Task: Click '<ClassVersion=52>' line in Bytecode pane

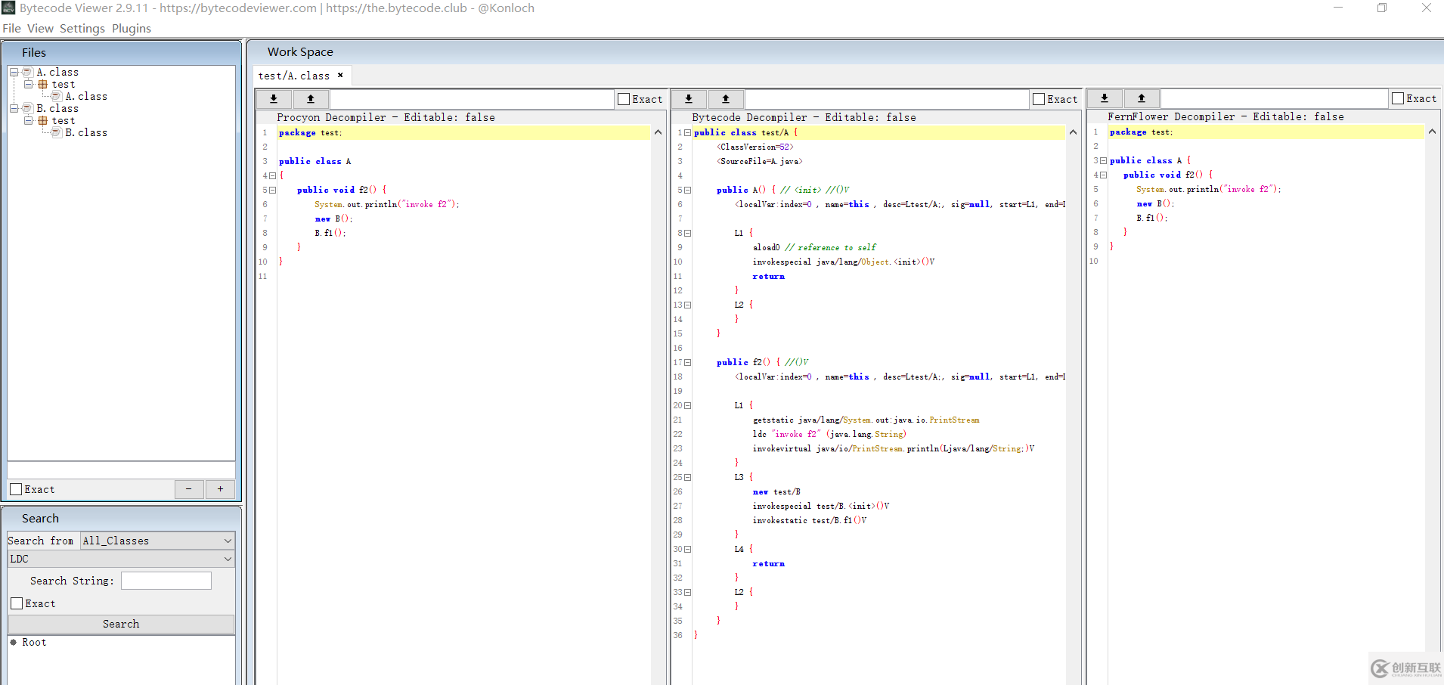Action: [x=755, y=147]
